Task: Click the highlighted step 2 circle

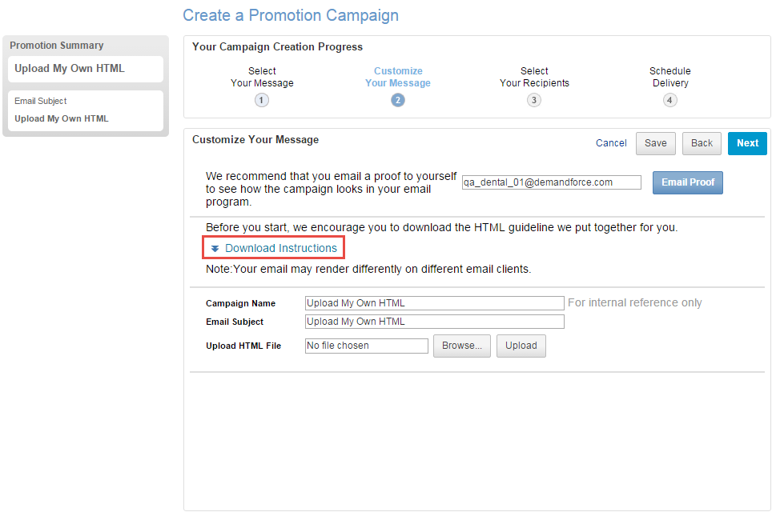Action: pyautogui.click(x=398, y=99)
